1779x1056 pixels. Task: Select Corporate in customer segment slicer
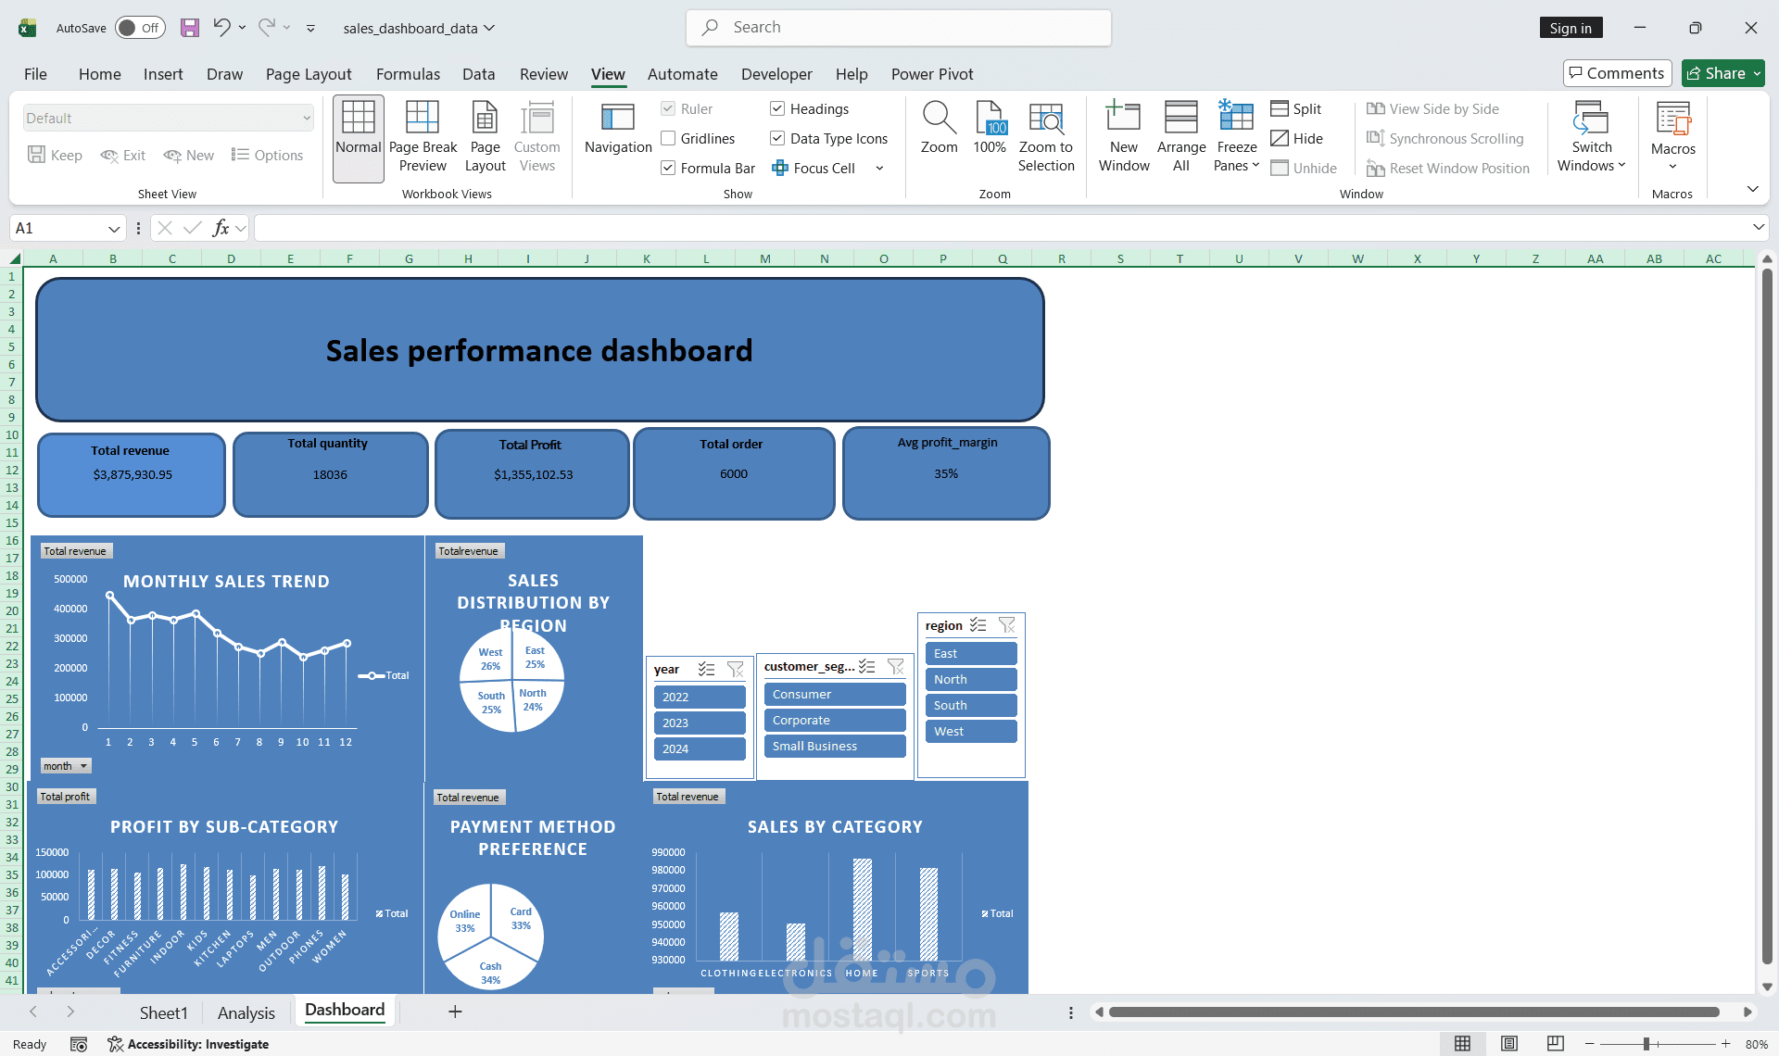[x=834, y=720]
